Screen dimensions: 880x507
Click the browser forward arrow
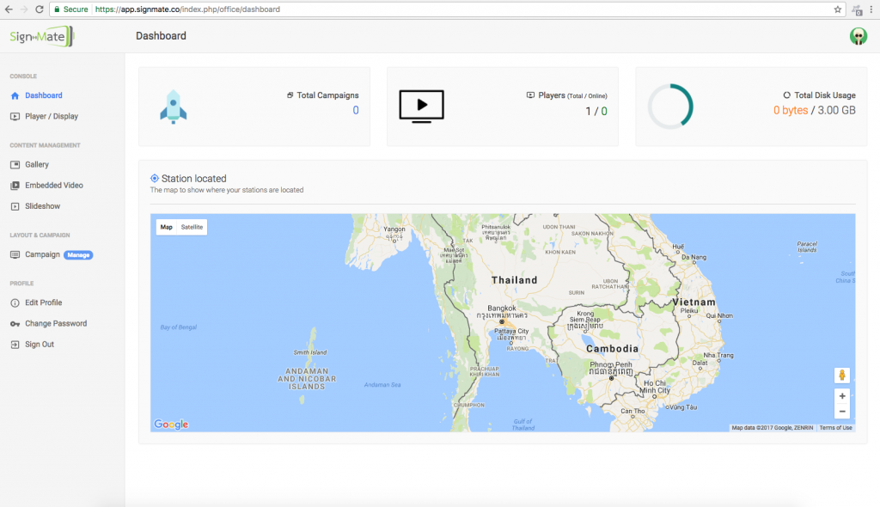[23, 9]
